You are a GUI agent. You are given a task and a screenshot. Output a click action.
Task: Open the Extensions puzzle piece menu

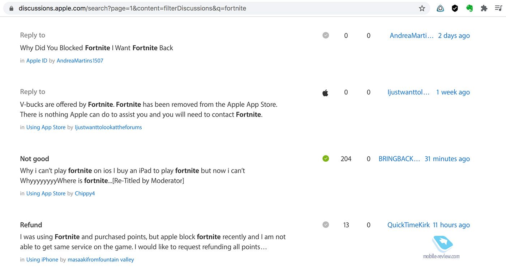point(484,8)
